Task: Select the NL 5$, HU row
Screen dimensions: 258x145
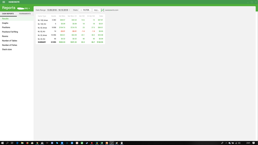Action: pyautogui.click(x=71, y=31)
